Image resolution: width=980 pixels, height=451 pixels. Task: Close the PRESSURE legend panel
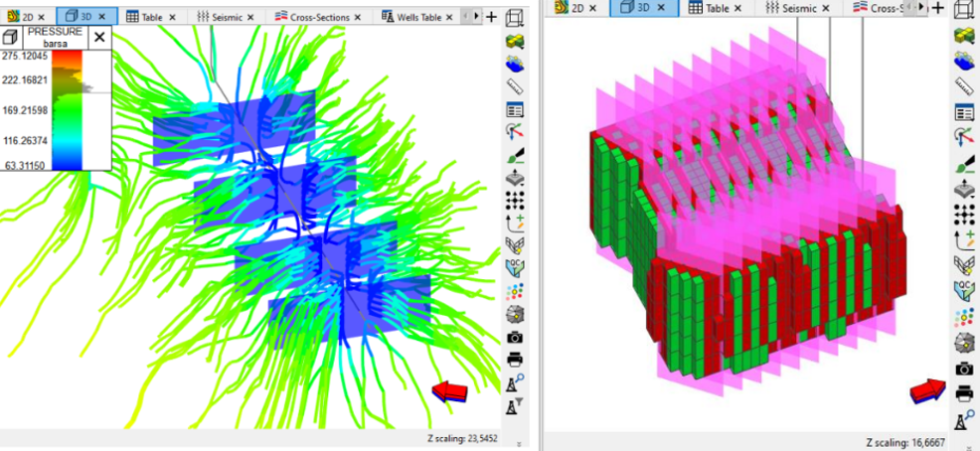(99, 38)
